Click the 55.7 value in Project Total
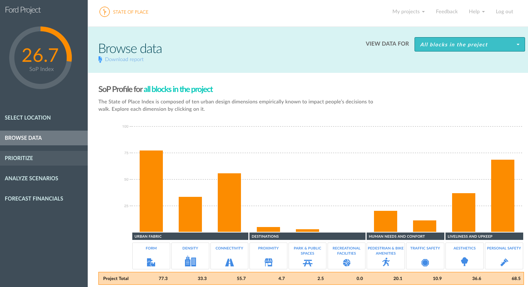528x287 pixels. click(x=241, y=279)
